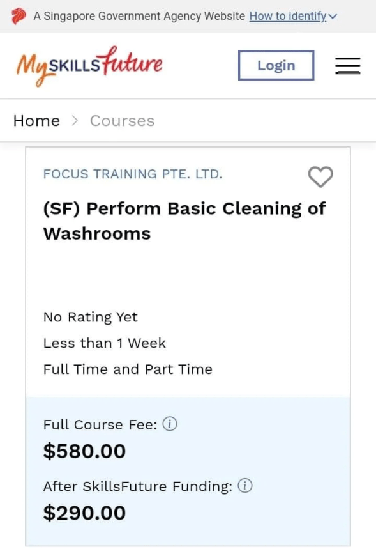The image size is (376, 556).
Task: Click the Login button
Action: [276, 65]
